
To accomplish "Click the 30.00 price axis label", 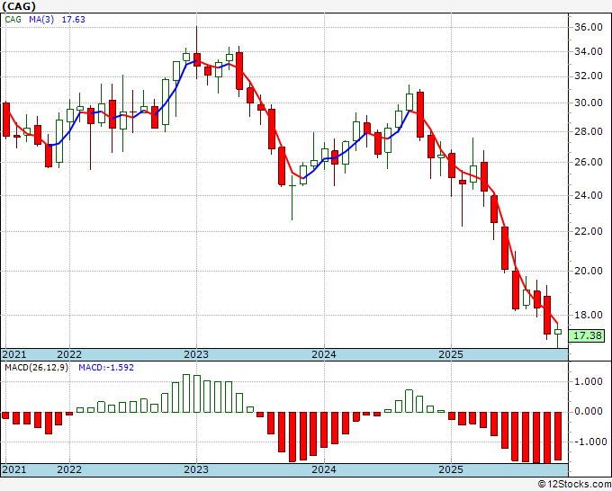I will point(589,103).
